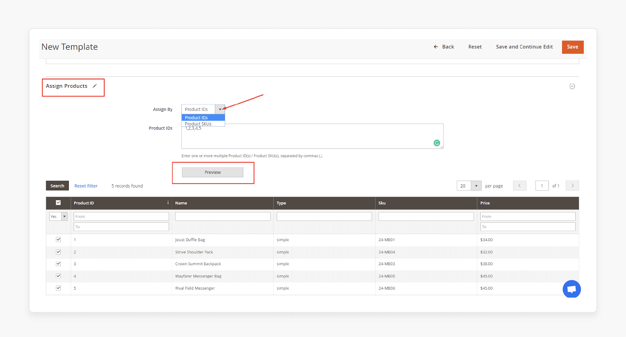This screenshot has width=626, height=337.
Task: Click into the Product IDs textarea
Action: coord(312,136)
